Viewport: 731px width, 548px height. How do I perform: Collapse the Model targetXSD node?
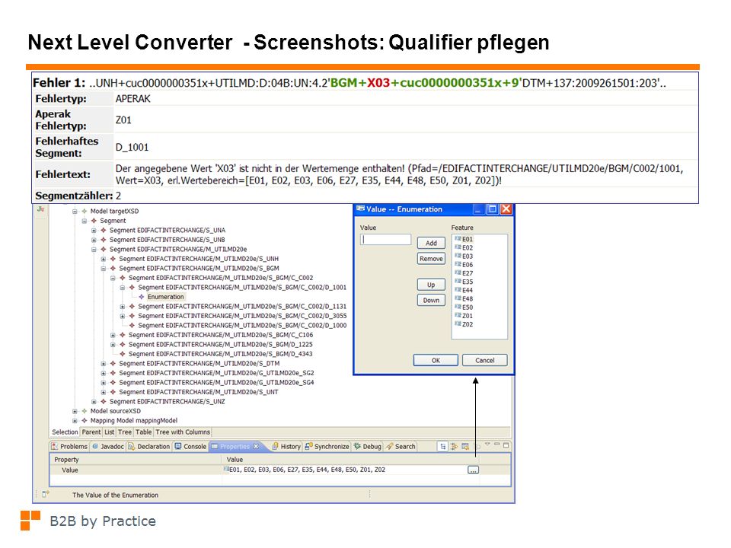coord(75,211)
